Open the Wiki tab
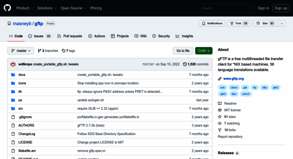293x159 pixels. click(141, 36)
